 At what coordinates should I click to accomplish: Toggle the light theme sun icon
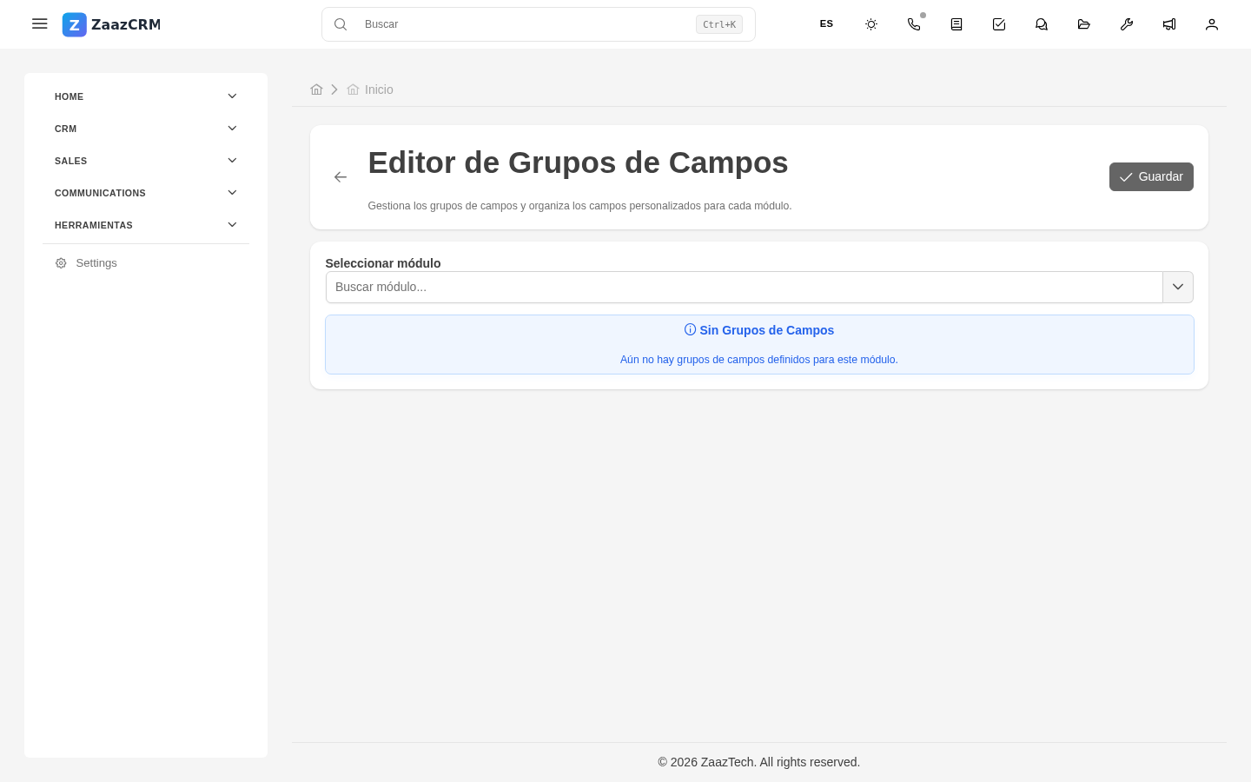(871, 24)
